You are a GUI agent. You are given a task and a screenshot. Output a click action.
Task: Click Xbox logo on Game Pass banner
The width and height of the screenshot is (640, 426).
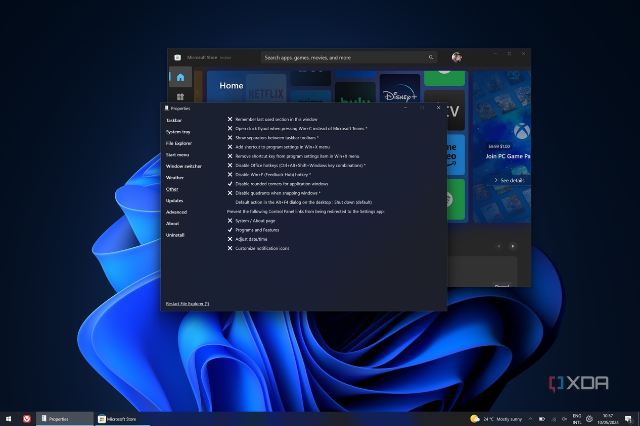[x=522, y=132]
